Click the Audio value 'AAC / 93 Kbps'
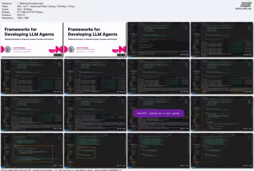Image resolution: width=254 pixels, height=171 pixels. [24, 9]
